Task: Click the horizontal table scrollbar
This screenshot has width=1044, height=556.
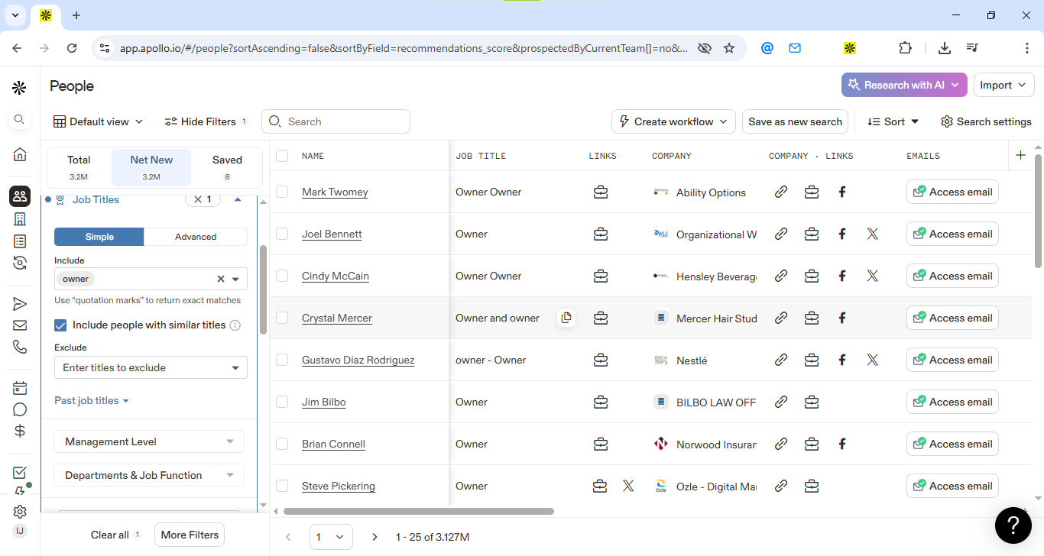Action: tap(419, 511)
